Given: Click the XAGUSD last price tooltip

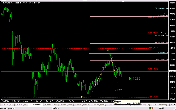Looking at the screenshot, I should (x=127, y=102).
